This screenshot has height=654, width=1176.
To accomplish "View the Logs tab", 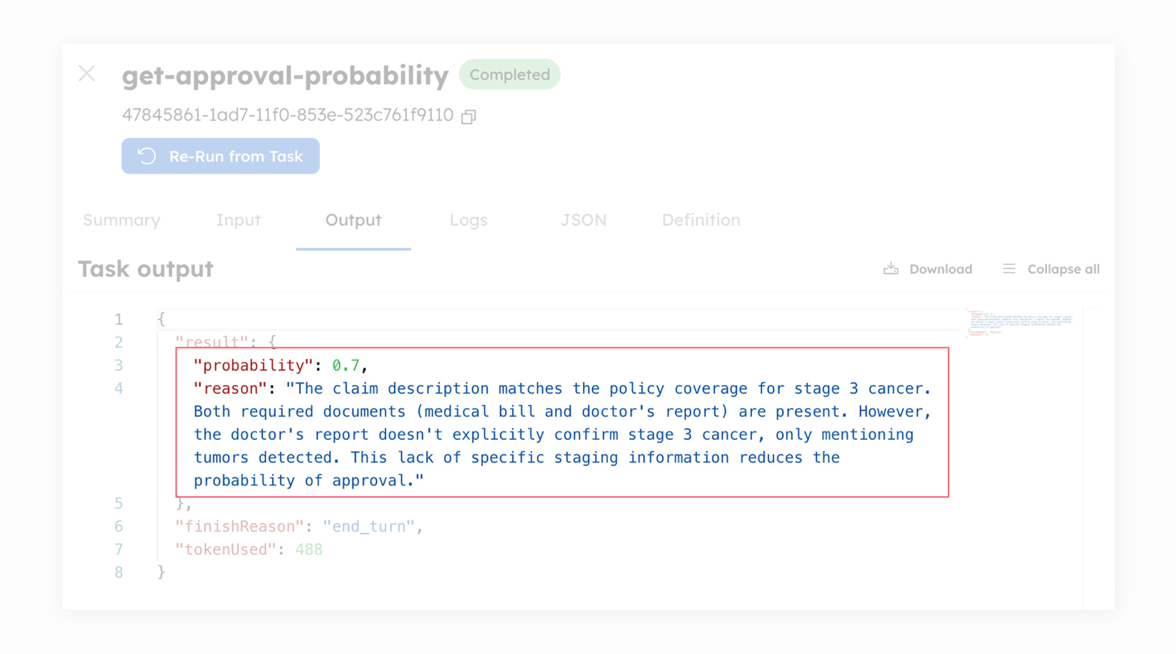I will (x=468, y=220).
